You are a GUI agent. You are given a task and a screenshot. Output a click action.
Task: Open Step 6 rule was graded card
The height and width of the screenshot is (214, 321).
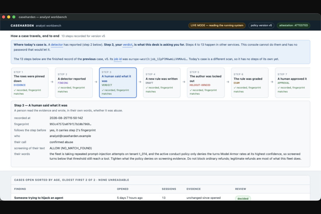click(x=250, y=83)
